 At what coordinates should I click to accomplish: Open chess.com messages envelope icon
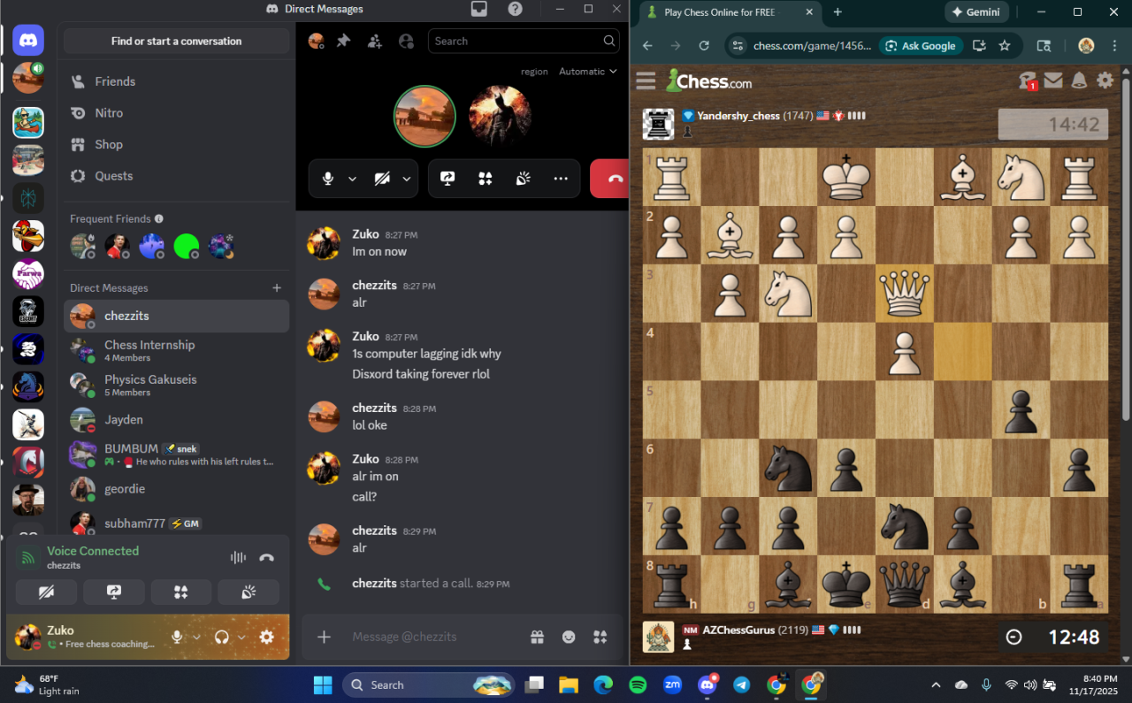point(1053,80)
